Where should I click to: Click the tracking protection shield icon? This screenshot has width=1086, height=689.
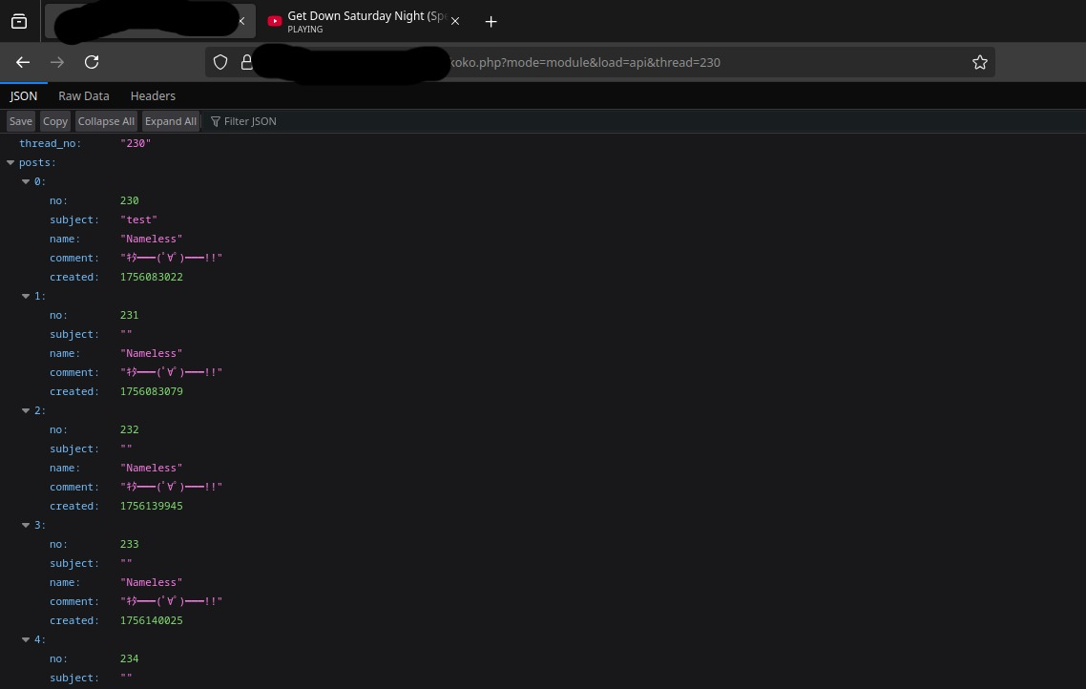(220, 62)
